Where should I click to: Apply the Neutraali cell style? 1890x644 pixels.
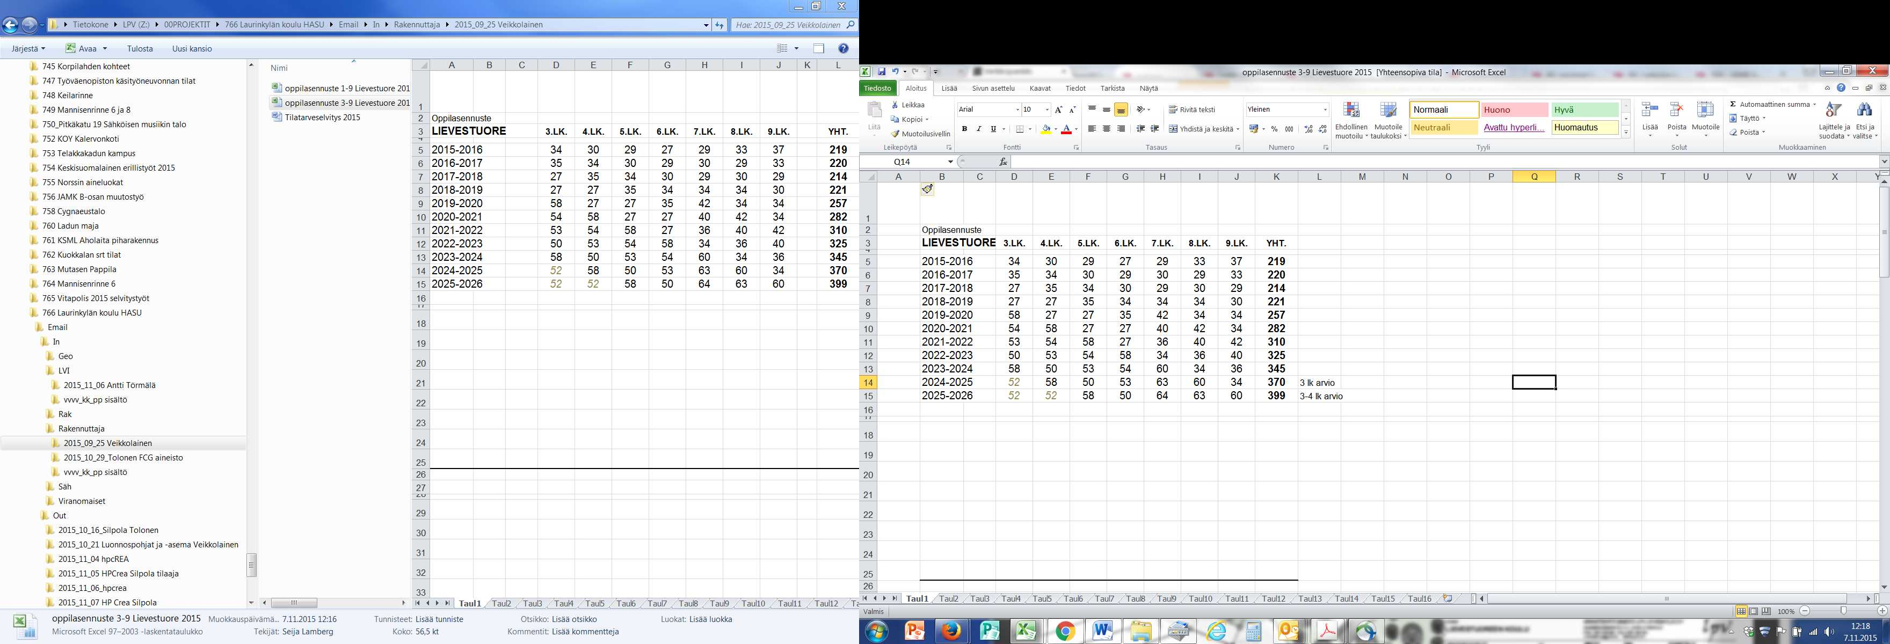coord(1444,127)
